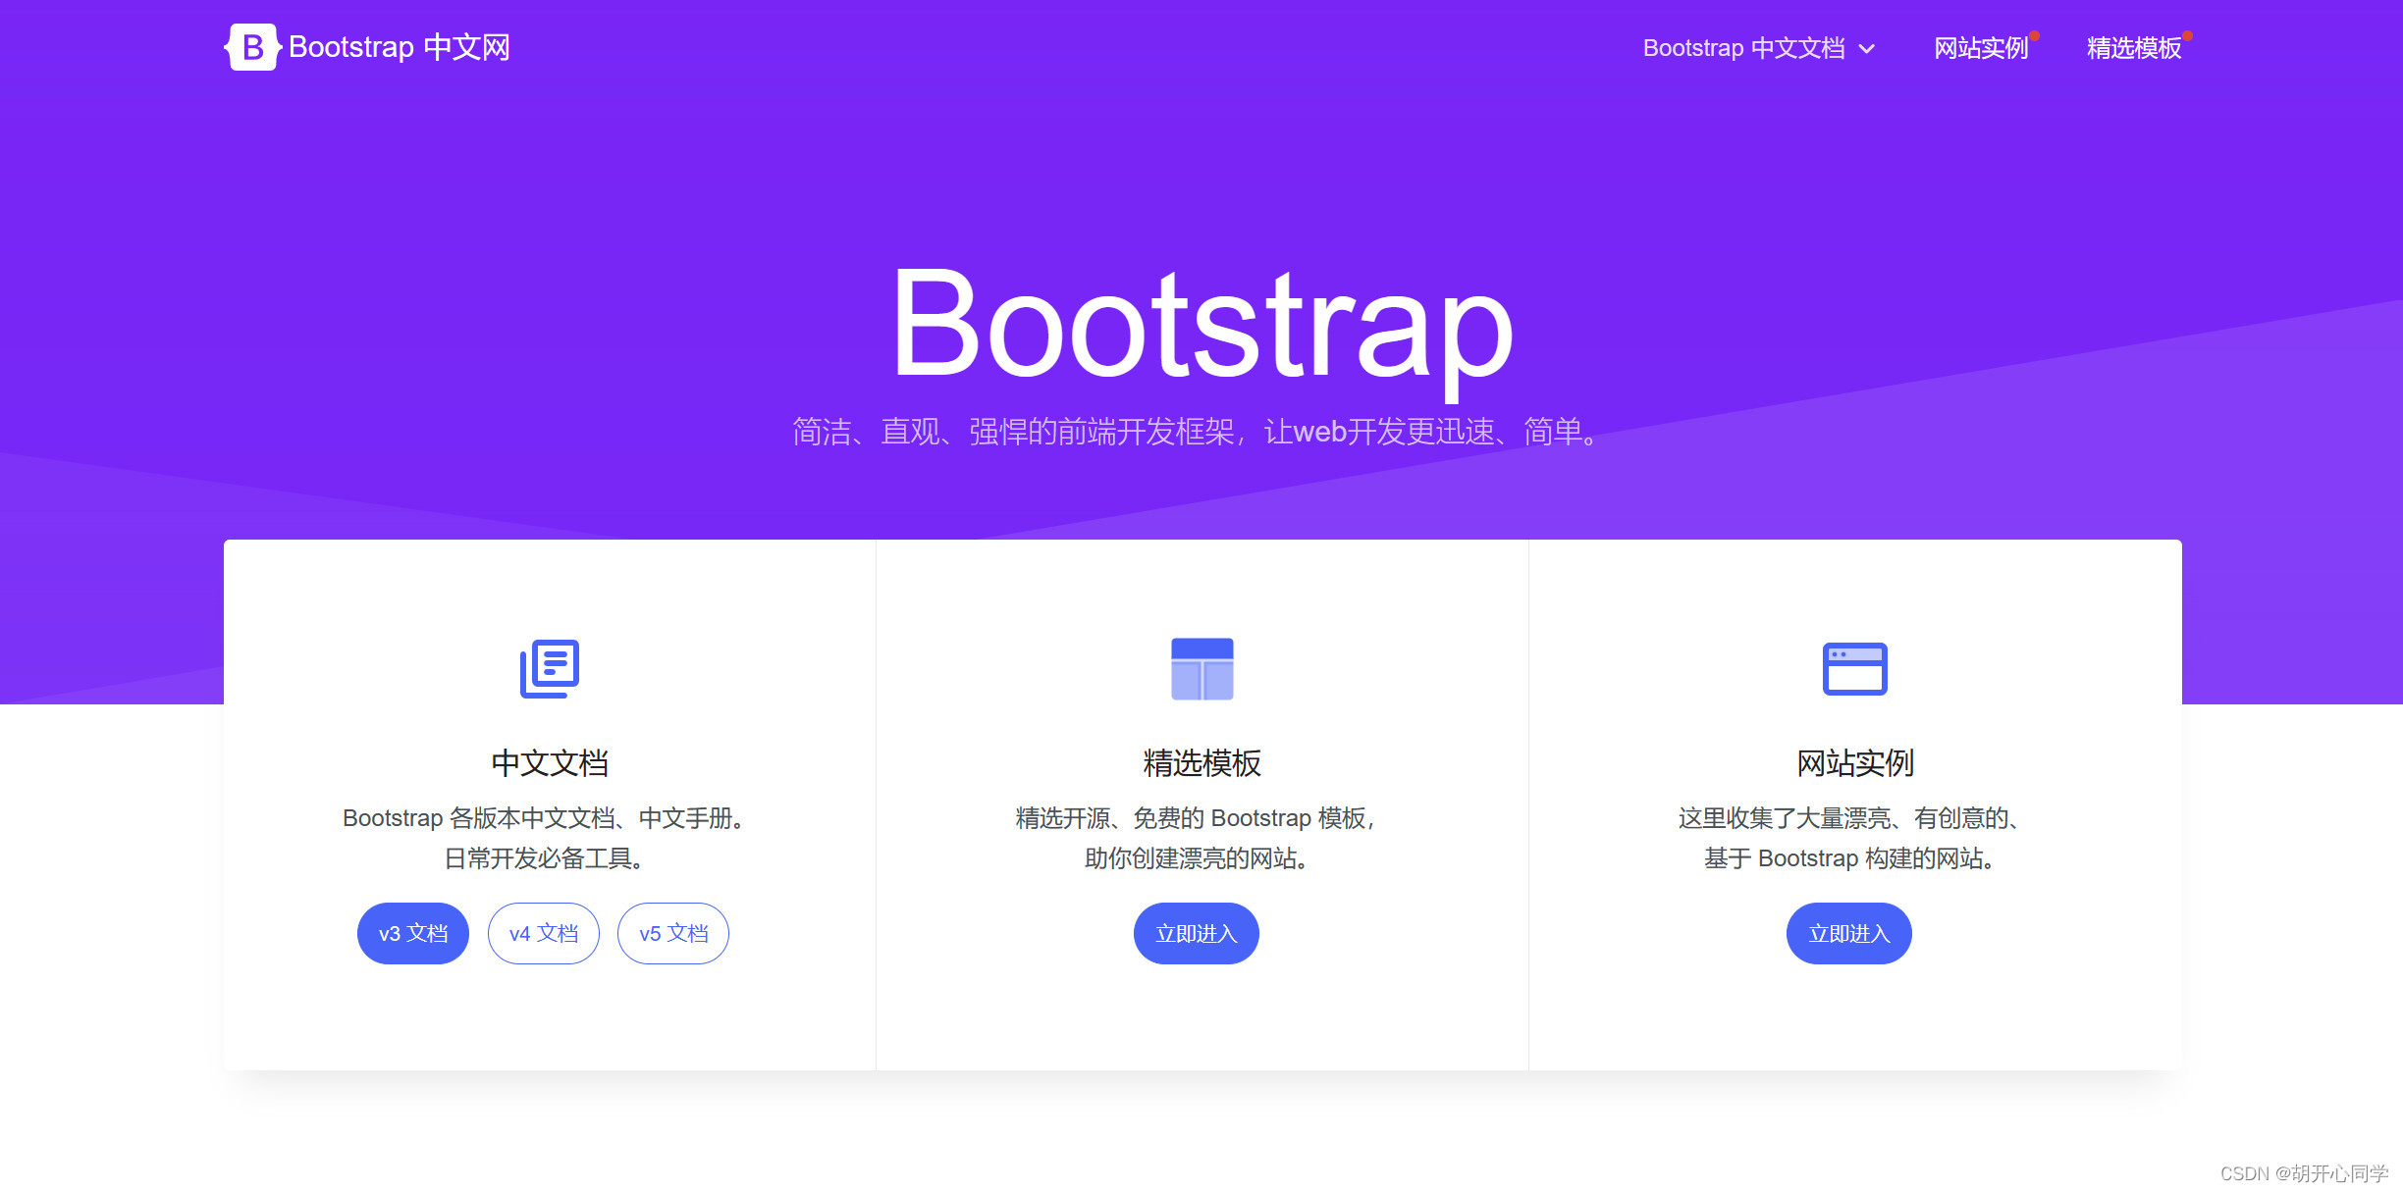
Task: Open the v3 文档 button
Action: point(412,933)
